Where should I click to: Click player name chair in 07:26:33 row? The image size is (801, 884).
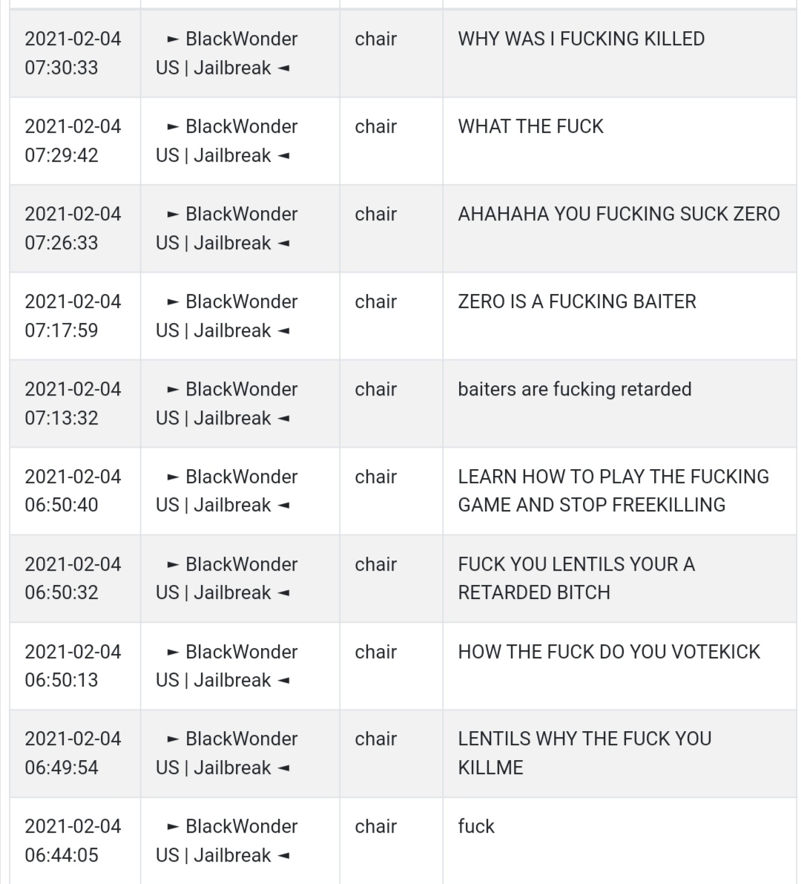pos(376,215)
